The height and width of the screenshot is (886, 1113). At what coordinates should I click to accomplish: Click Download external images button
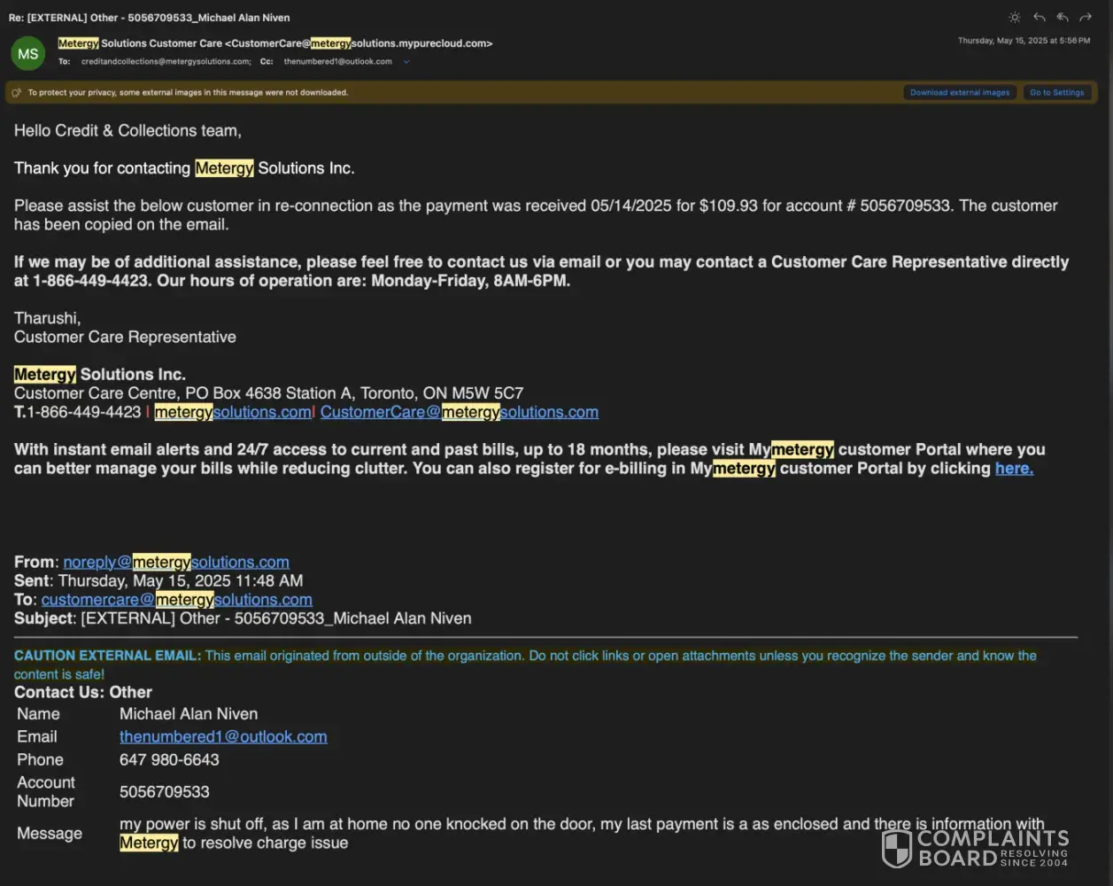point(960,92)
